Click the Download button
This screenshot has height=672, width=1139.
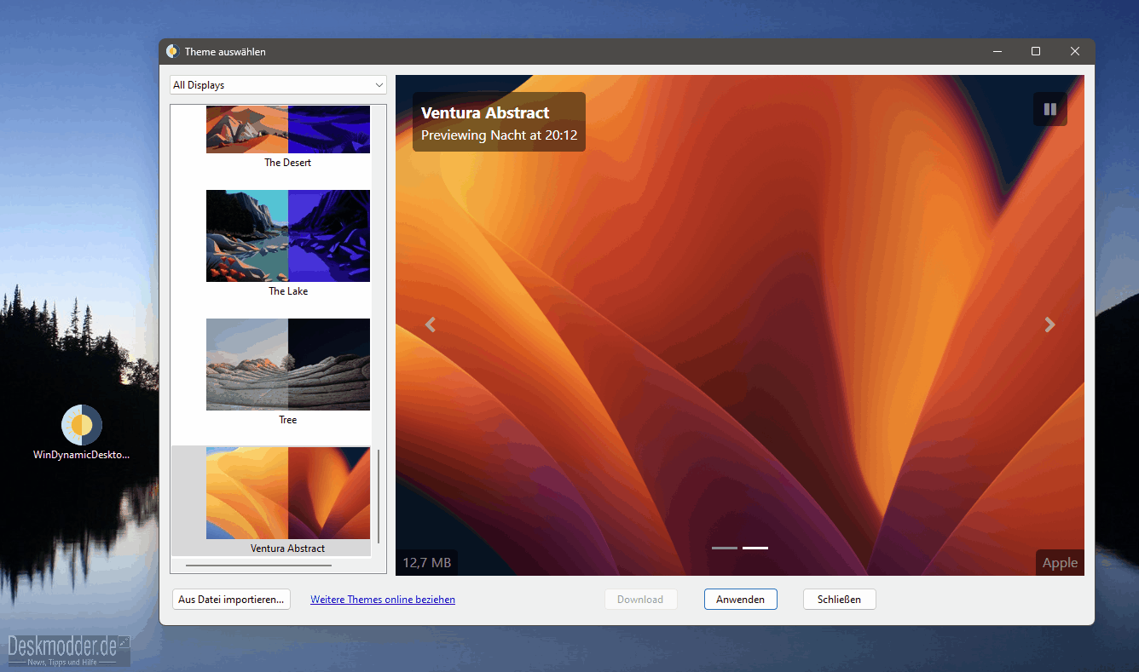(640, 600)
